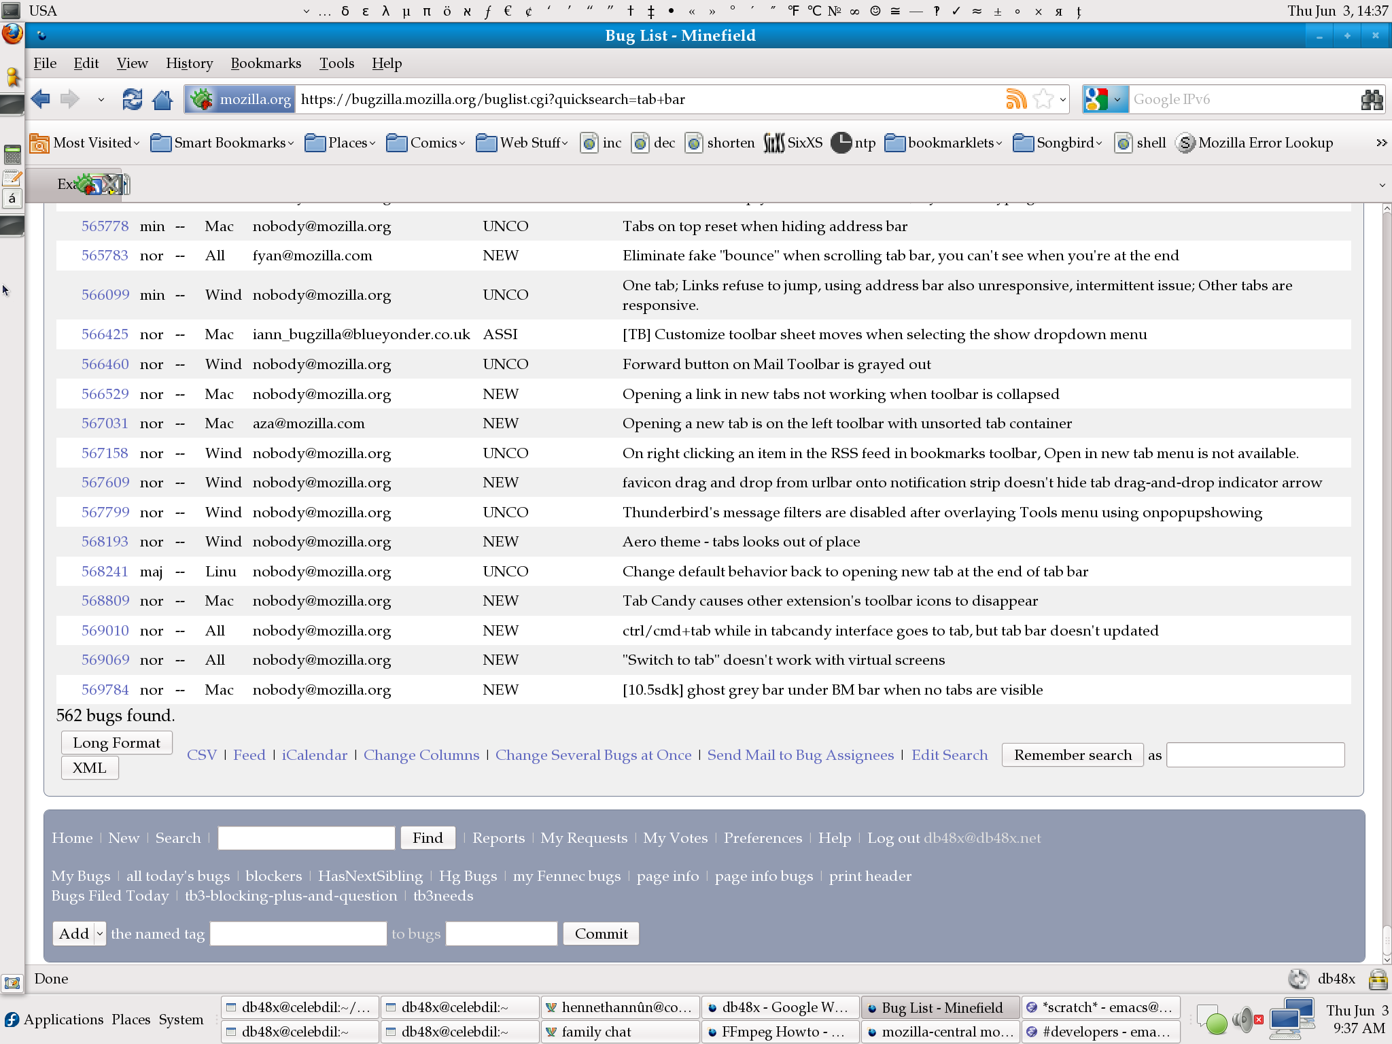Open the History menu
The height and width of the screenshot is (1044, 1392).
[189, 63]
